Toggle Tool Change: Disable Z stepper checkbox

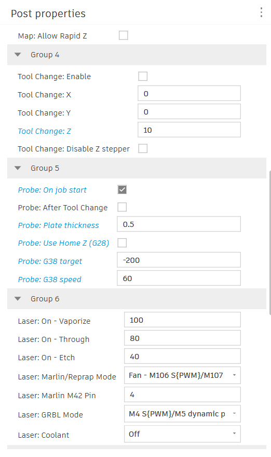tap(143, 148)
